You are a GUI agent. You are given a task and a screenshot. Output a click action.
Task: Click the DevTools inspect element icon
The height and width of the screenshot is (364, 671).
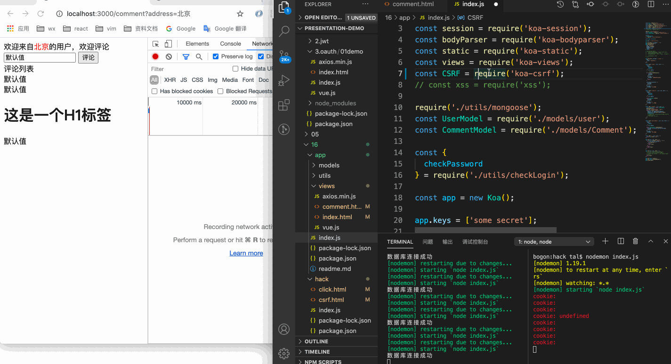(x=156, y=44)
